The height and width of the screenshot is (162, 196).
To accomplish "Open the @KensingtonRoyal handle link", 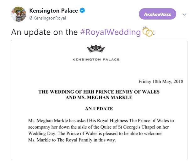I will (47, 18).
